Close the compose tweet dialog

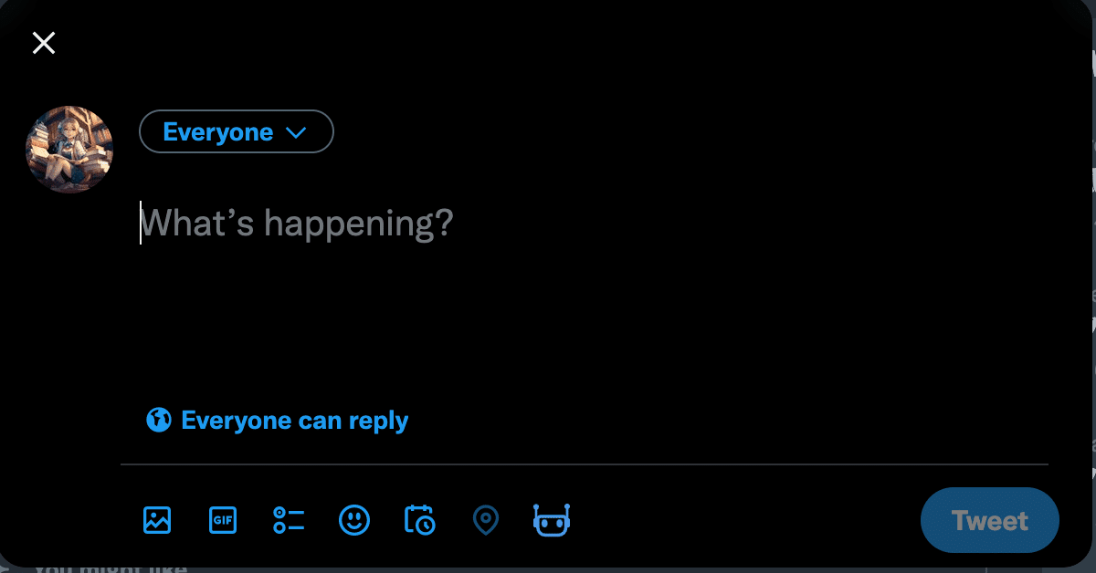[x=44, y=43]
